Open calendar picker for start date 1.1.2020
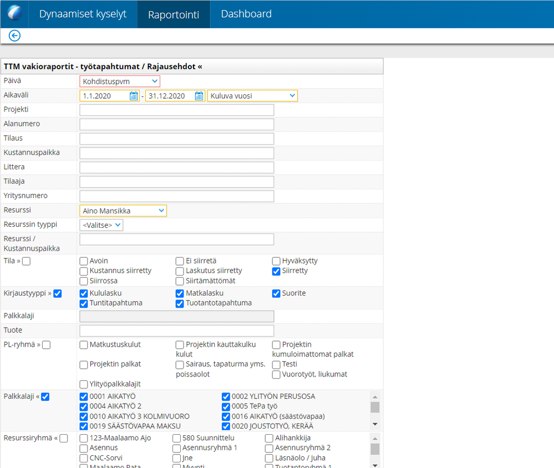 point(134,96)
